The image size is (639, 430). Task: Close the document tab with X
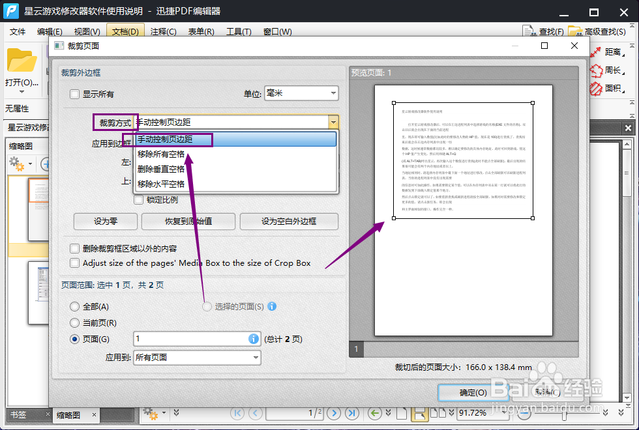[628, 128]
